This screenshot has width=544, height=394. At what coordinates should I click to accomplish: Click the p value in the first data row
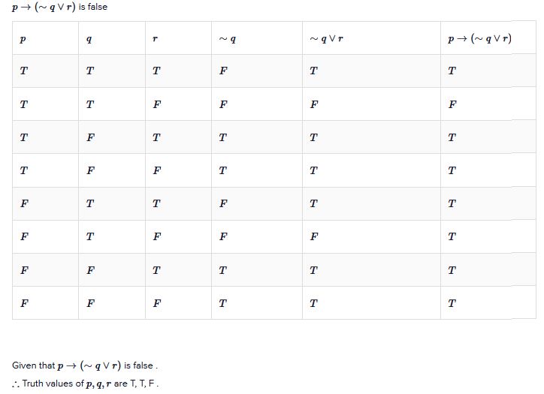click(23, 71)
